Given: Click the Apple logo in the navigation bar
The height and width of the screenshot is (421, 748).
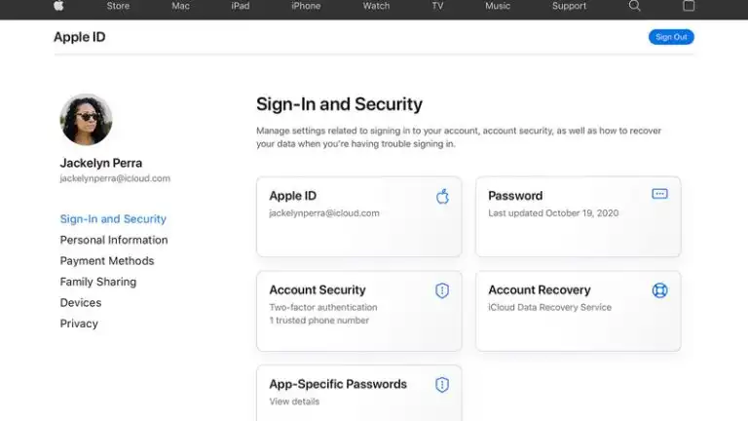Looking at the screenshot, I should click(58, 6).
